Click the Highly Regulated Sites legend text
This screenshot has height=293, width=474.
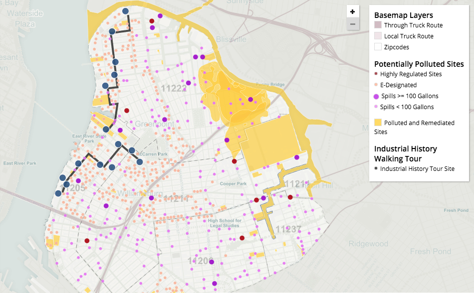click(x=411, y=74)
